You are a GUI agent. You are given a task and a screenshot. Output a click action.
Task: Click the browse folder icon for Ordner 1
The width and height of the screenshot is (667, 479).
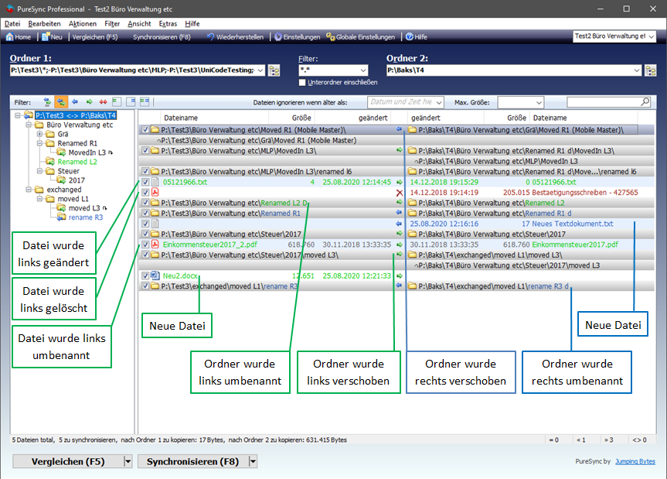[x=274, y=70]
